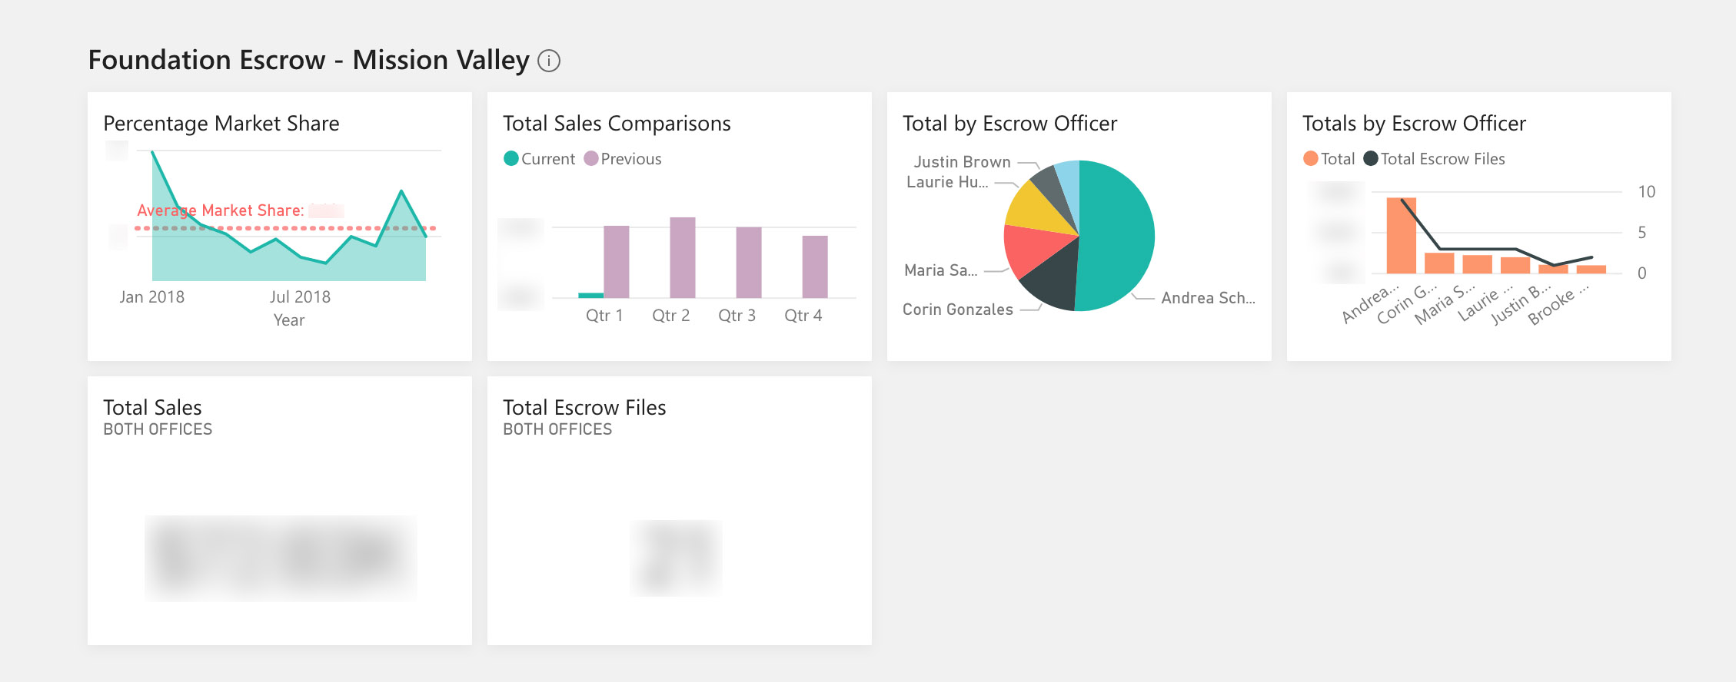Click the Previous legend text

click(x=631, y=159)
